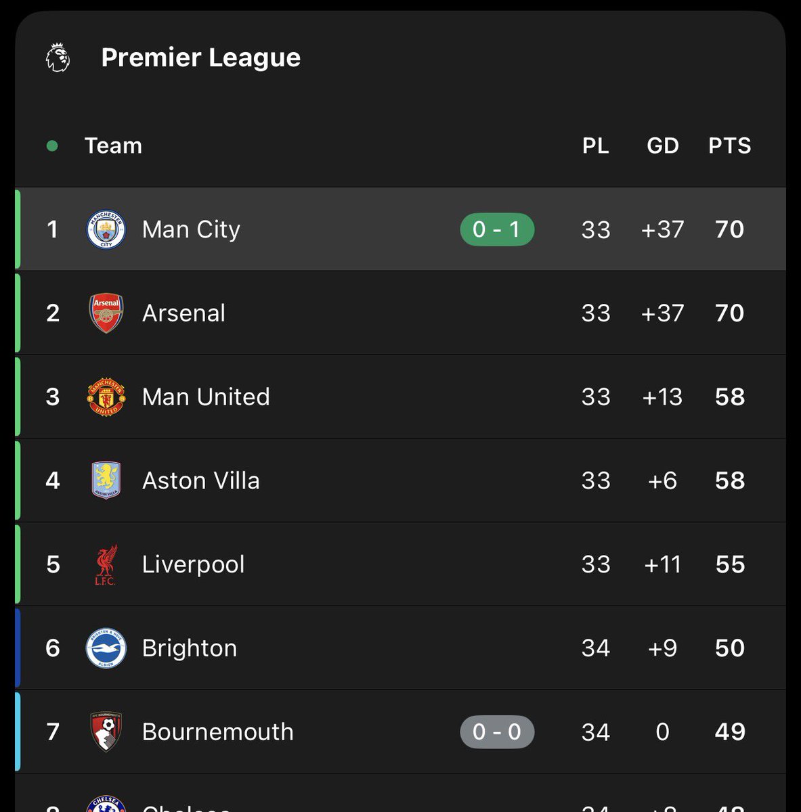The height and width of the screenshot is (812, 801).
Task: Select the Man United club crest
Action: (x=106, y=397)
